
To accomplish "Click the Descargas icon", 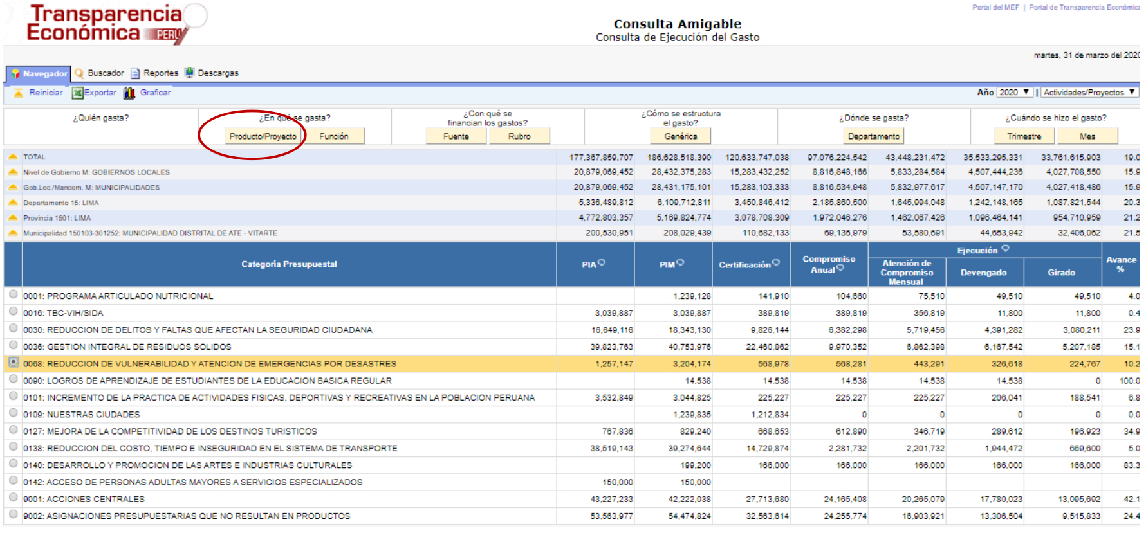I will pyautogui.click(x=189, y=73).
